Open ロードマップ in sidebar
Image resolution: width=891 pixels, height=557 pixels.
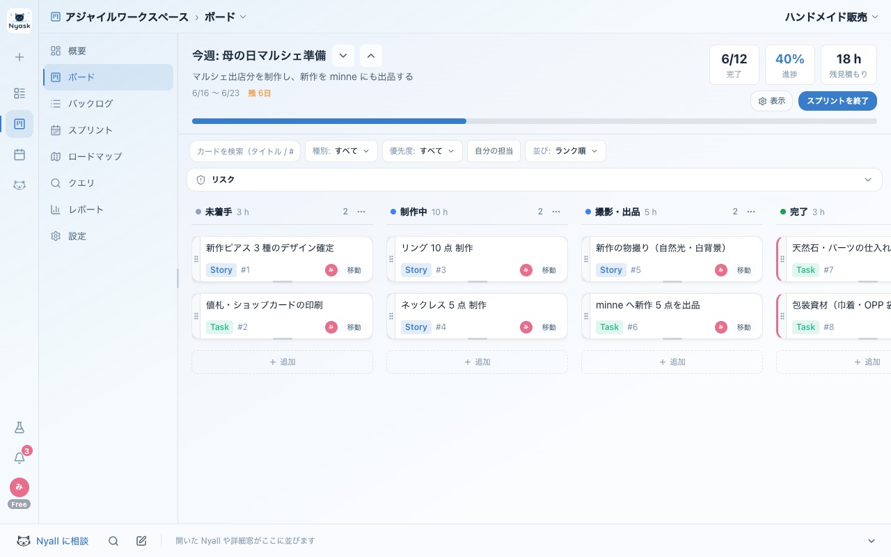tap(108, 157)
